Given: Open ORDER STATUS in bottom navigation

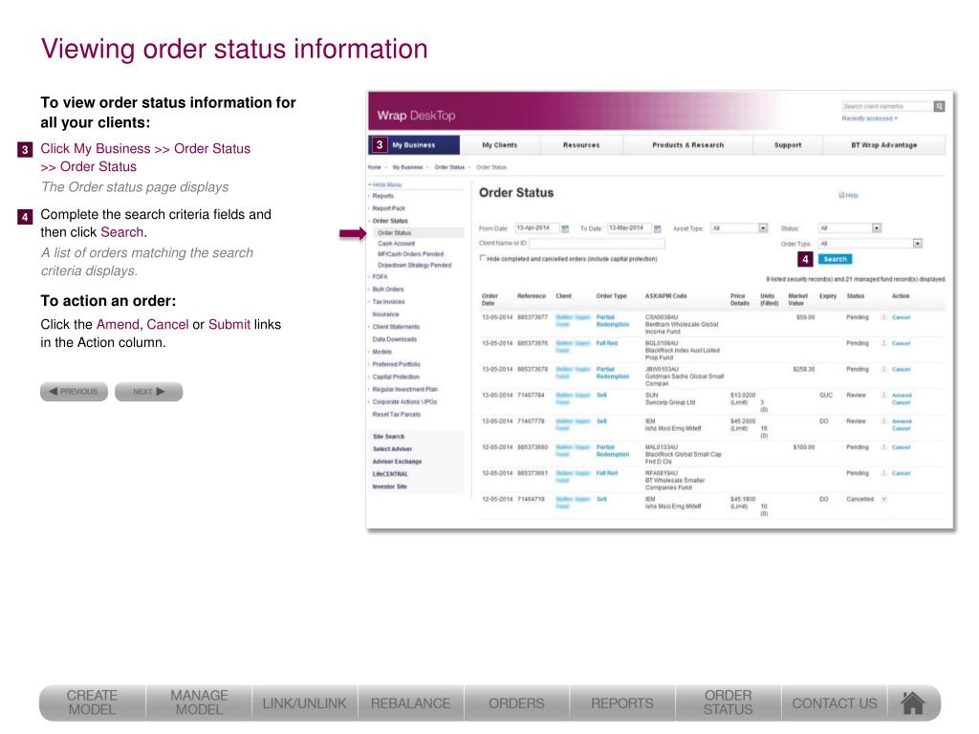Looking at the screenshot, I should (728, 702).
